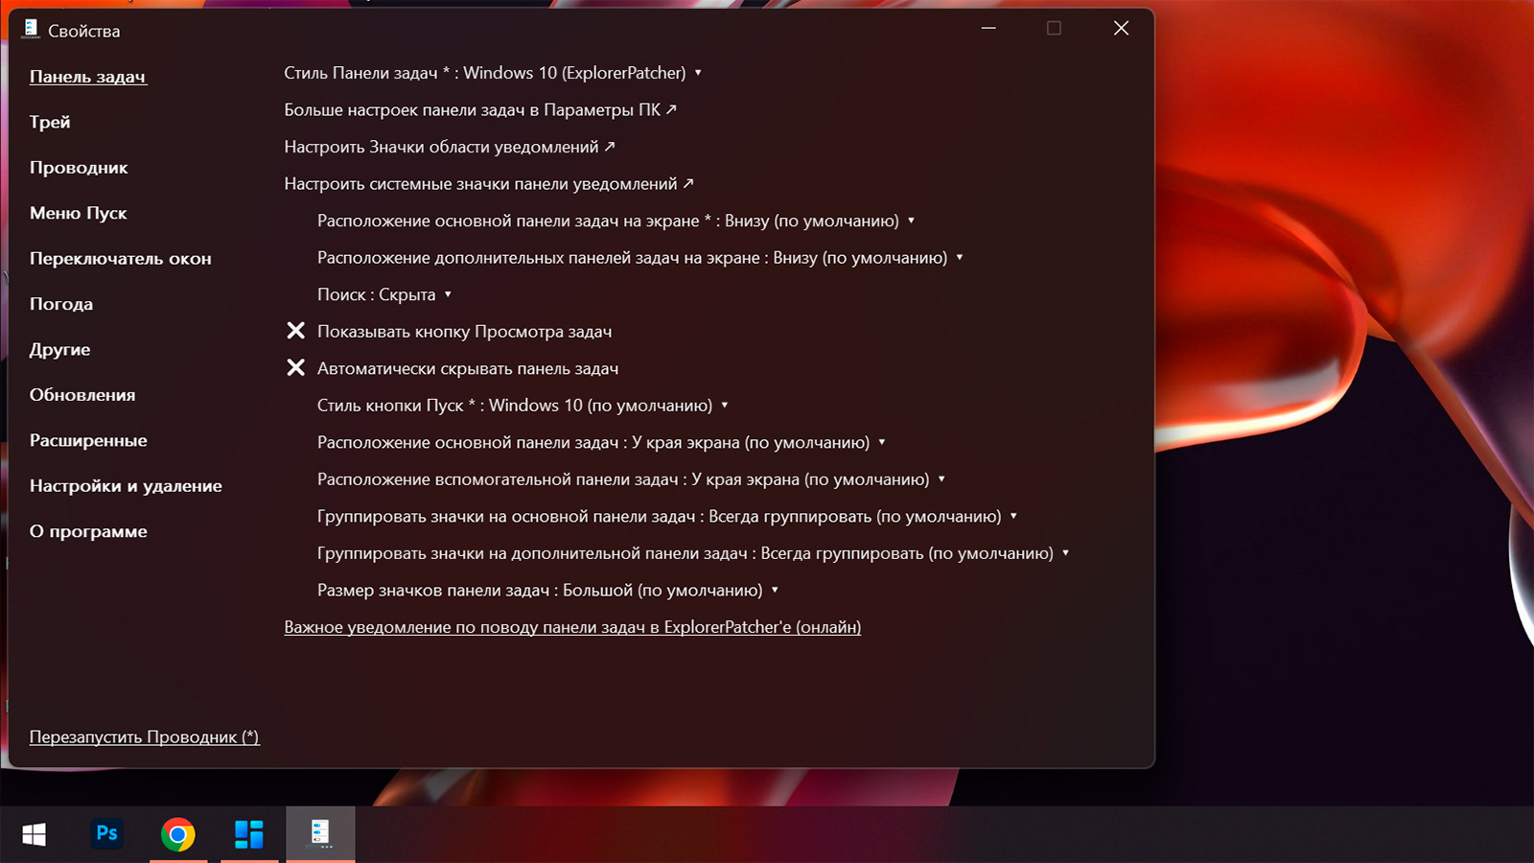The image size is (1534, 863).
Task: Minimize the Properties window
Action: [988, 29]
